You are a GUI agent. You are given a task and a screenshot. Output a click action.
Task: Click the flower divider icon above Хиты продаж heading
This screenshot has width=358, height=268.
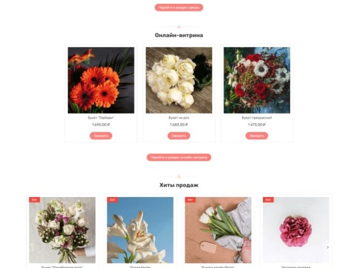click(179, 176)
